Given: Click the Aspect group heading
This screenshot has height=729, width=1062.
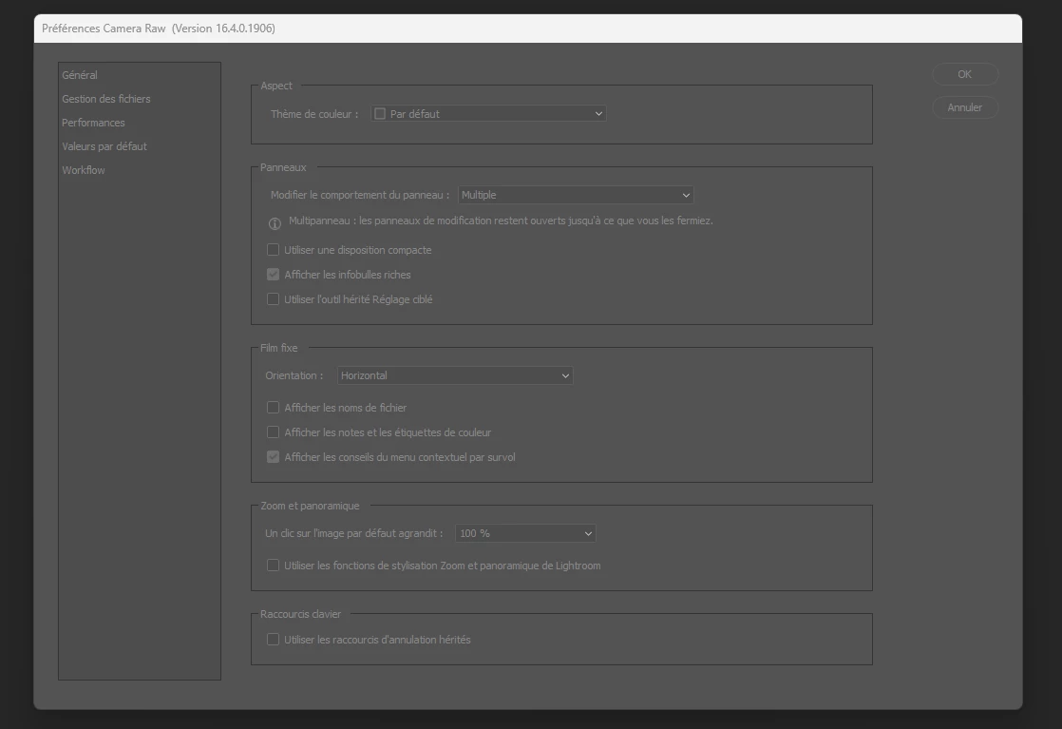Looking at the screenshot, I should (276, 86).
